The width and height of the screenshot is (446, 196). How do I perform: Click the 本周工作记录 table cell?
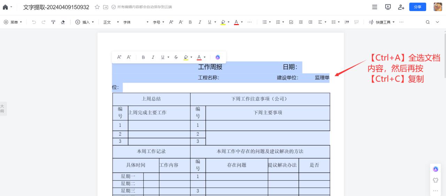click(x=151, y=151)
